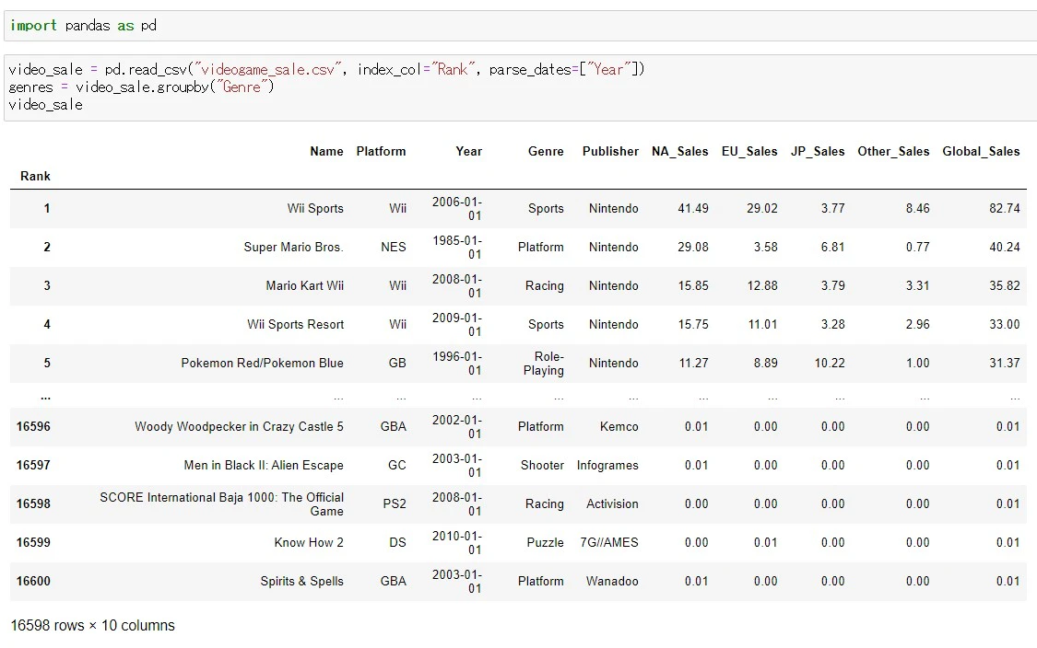Viewport: 1037px width, 648px height.
Task: Click Global_Sales value 33.00
Action: click(x=1005, y=324)
